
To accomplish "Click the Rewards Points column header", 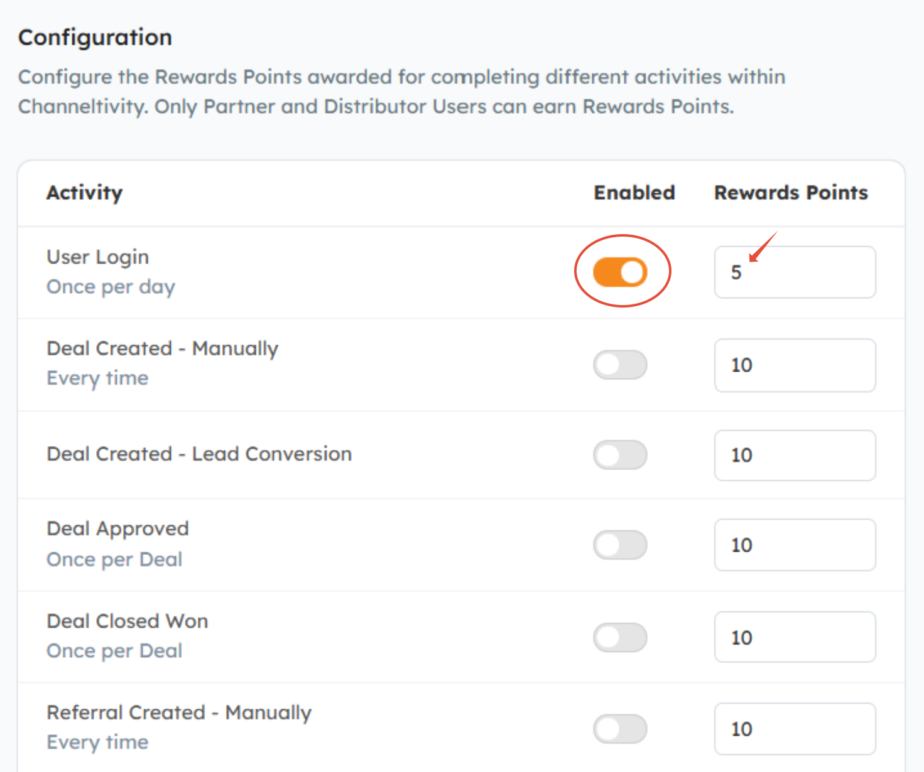I will point(791,193).
